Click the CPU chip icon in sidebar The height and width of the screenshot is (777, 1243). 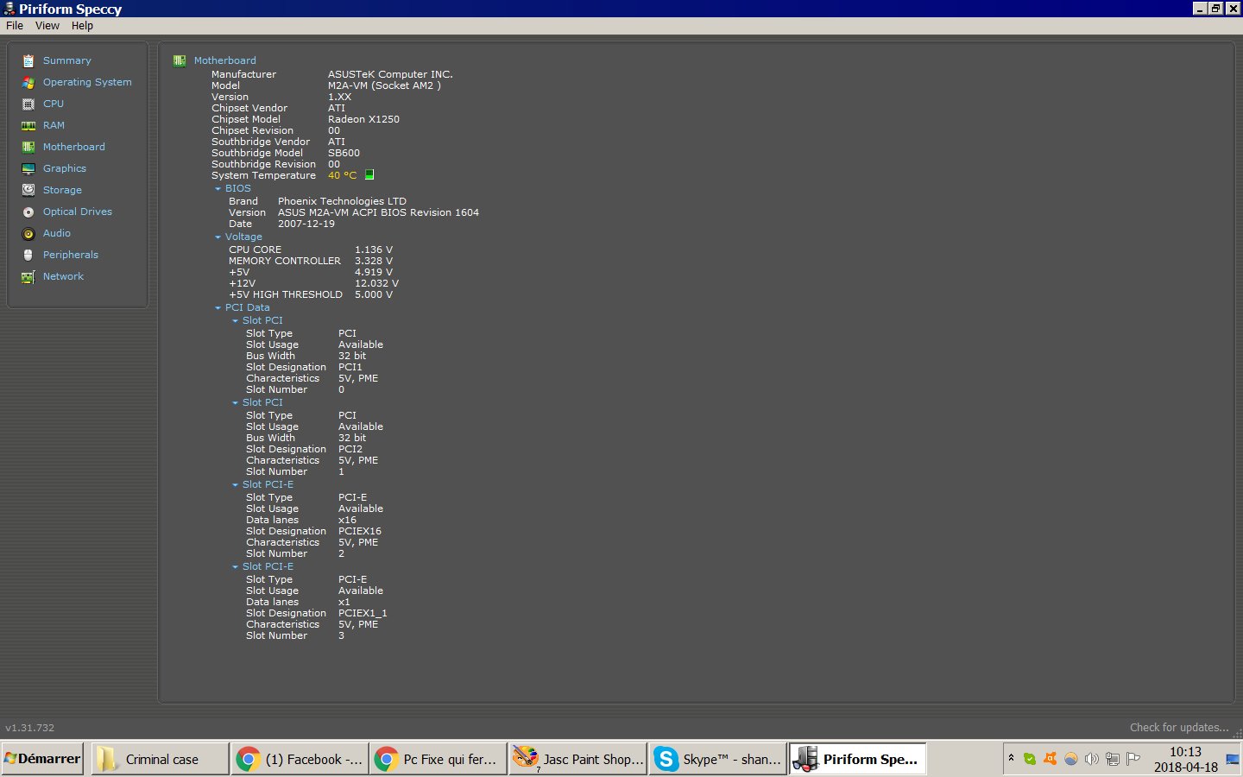[x=28, y=104]
